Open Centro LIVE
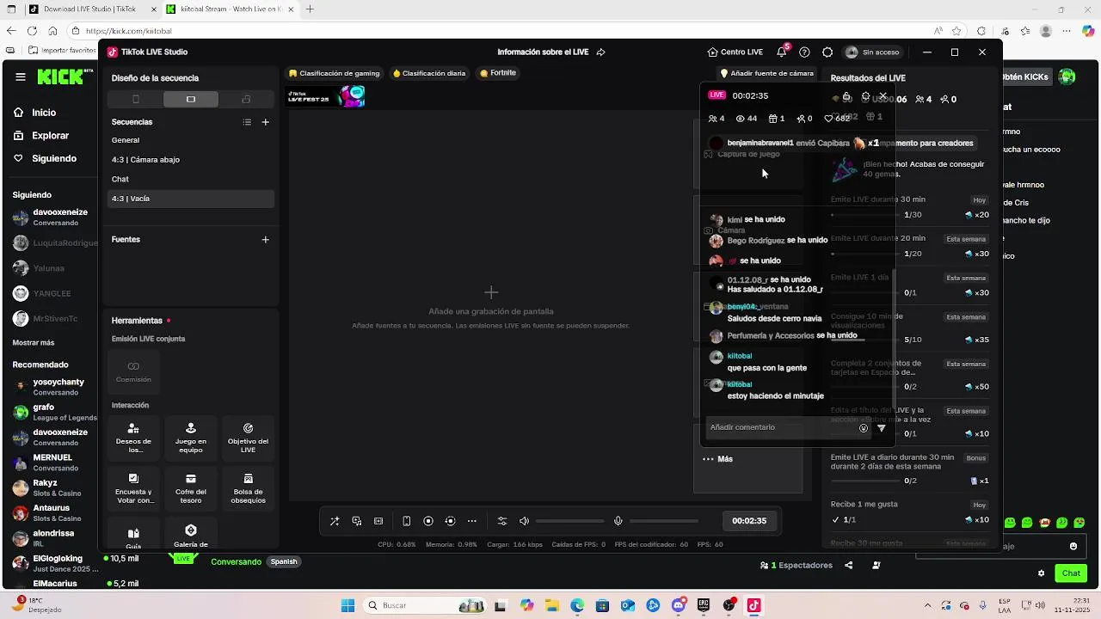 (x=735, y=52)
